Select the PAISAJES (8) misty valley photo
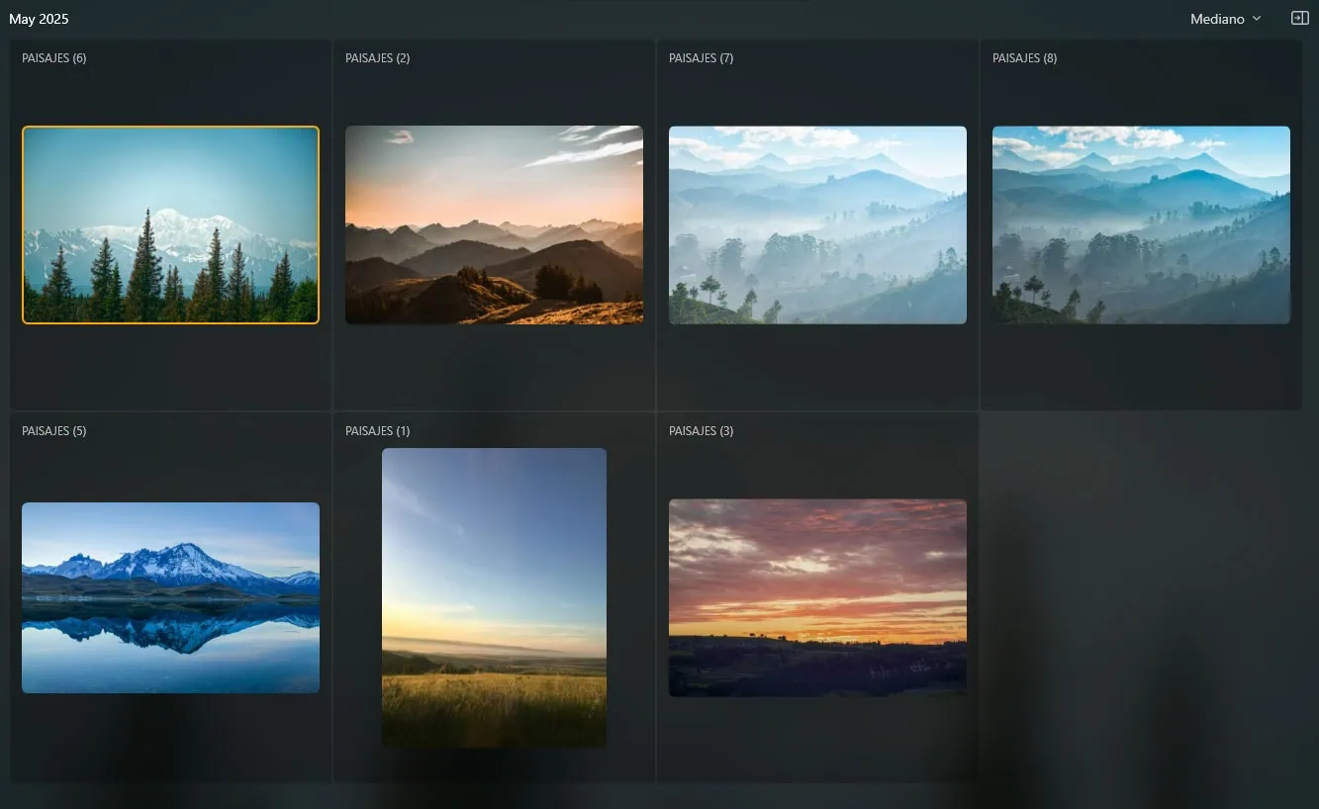 point(1141,225)
